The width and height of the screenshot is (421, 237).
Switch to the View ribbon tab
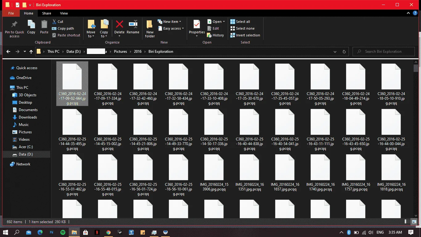pos(64,13)
